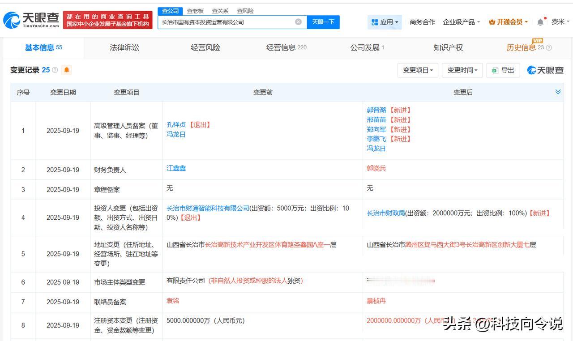The width and height of the screenshot is (573, 341).
Task: Export records with the 导出 button
Action: tap(503, 70)
